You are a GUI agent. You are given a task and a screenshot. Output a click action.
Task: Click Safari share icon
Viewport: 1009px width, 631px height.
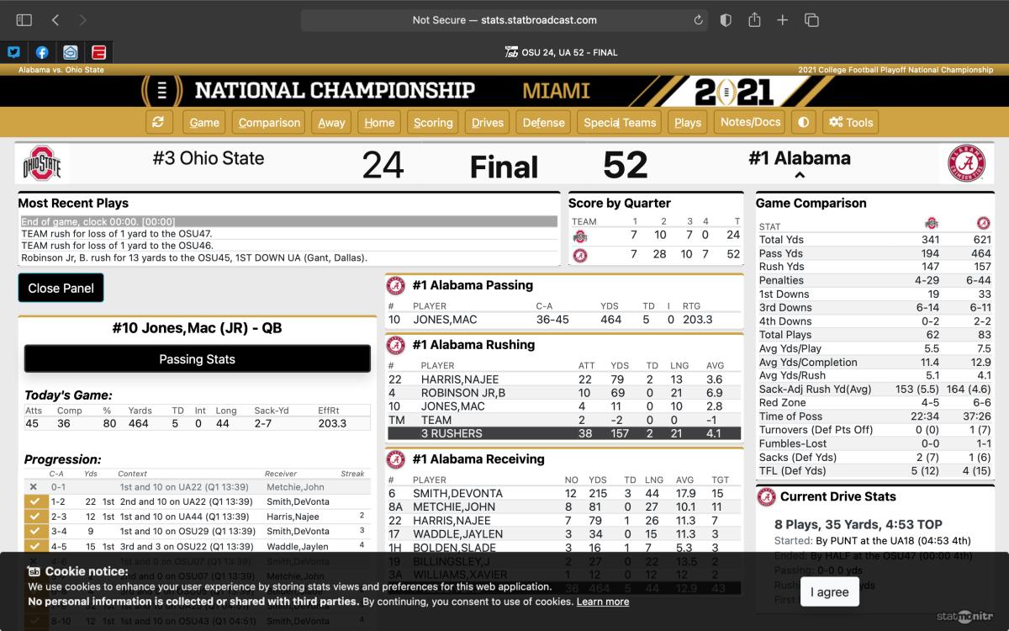click(754, 20)
